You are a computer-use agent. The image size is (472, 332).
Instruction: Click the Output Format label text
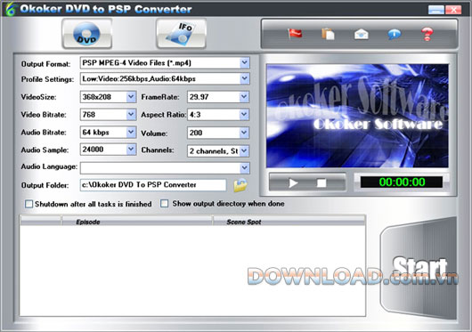point(45,64)
